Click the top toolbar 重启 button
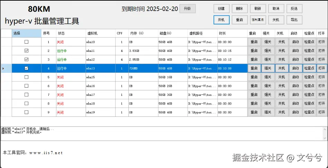 pos(240,20)
